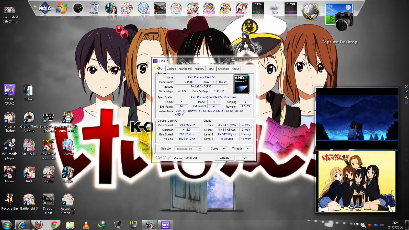Click the RAM meter showing 1.69G

coord(291,8)
